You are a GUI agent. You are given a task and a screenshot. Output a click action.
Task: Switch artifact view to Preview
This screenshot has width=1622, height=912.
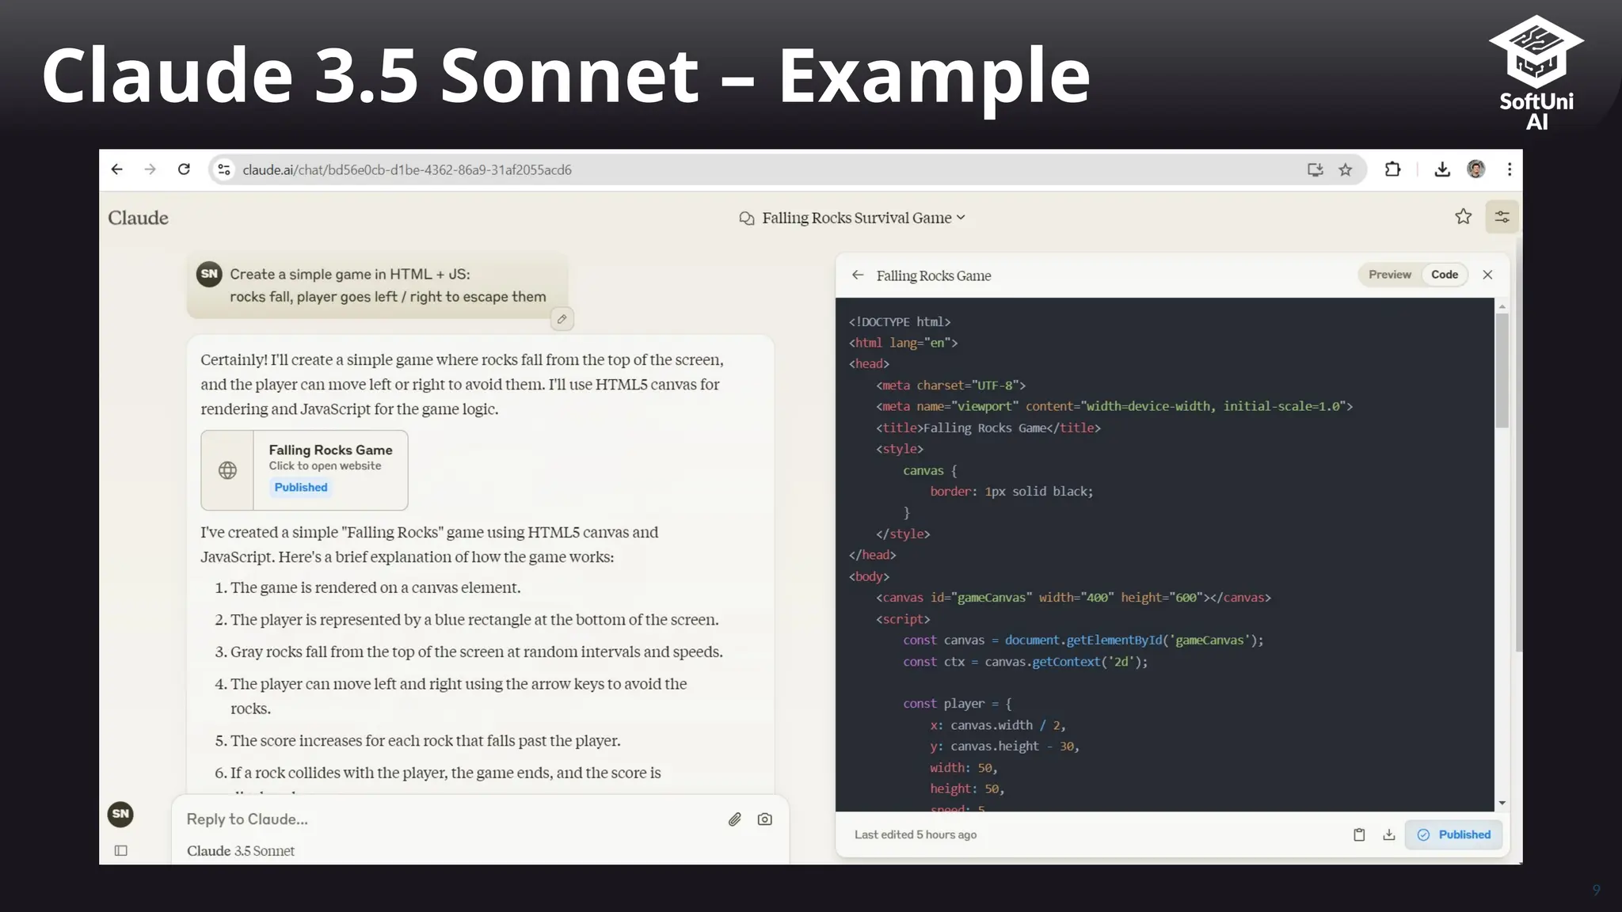(1390, 275)
